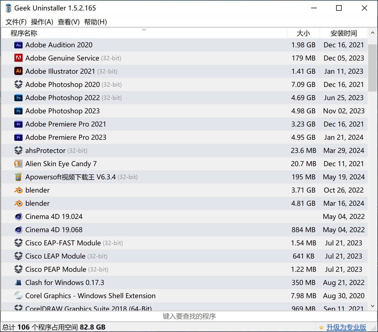Click the Alien Skin Eye Candy 7 icon

point(18,164)
